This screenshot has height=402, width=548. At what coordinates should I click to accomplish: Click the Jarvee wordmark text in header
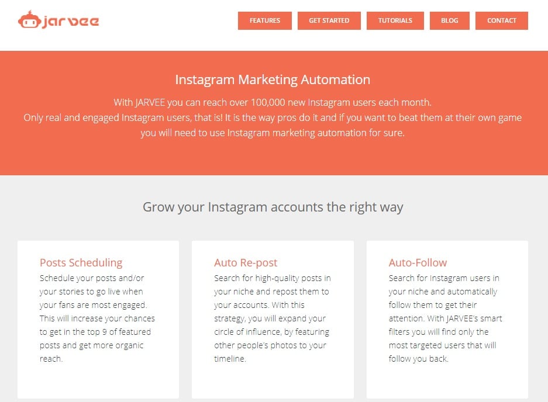click(x=71, y=22)
